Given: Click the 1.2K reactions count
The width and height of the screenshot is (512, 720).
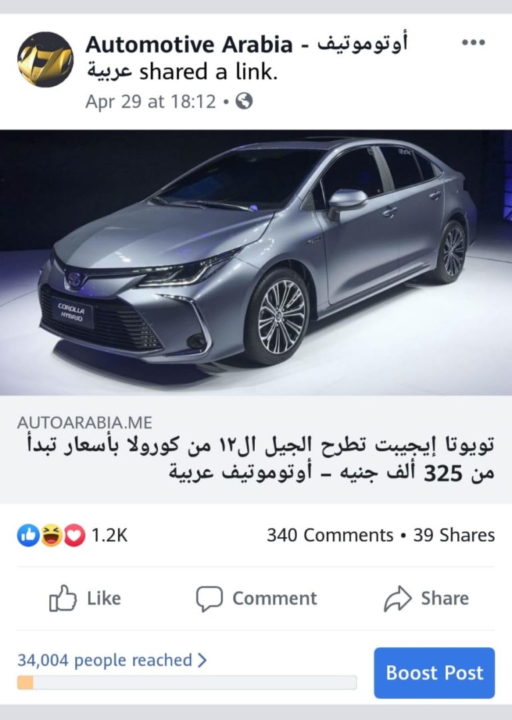Looking at the screenshot, I should click(109, 535).
